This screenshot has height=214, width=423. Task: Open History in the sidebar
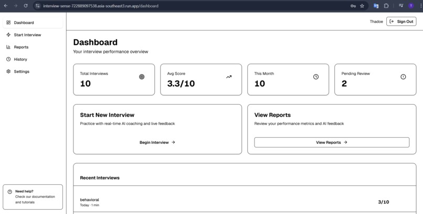pyautogui.click(x=33, y=59)
